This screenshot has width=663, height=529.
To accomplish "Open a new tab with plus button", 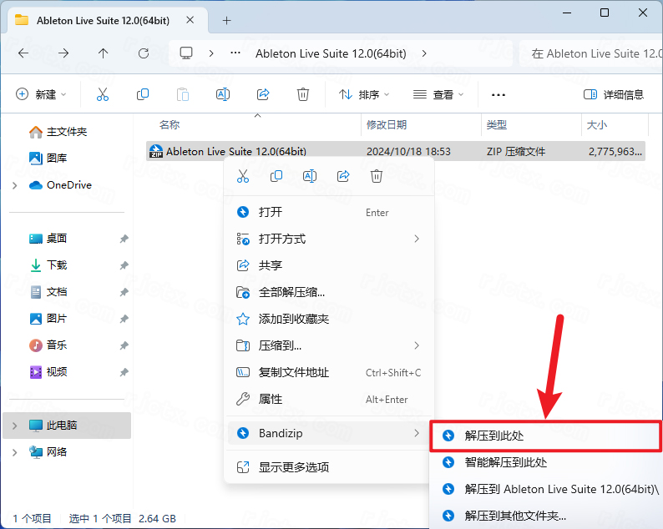I will (227, 20).
